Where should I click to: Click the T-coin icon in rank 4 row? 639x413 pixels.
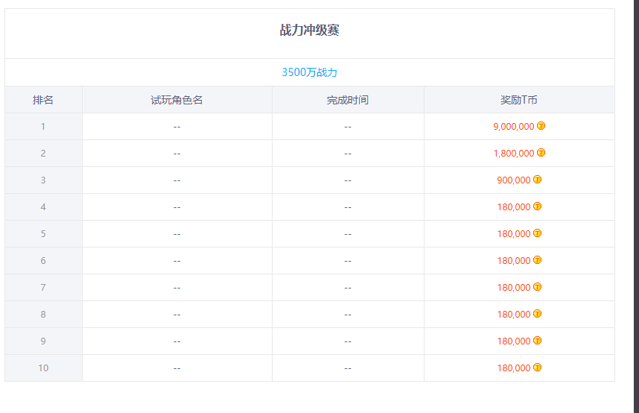tap(538, 206)
